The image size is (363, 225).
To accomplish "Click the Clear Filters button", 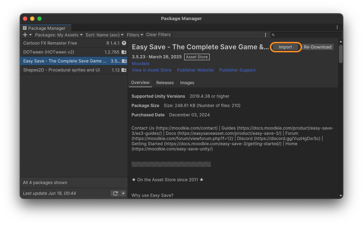I will [158, 35].
